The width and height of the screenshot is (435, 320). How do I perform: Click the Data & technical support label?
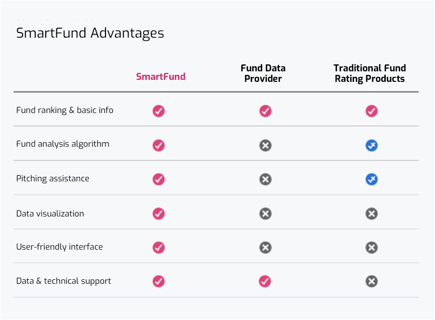pyautogui.click(x=63, y=281)
